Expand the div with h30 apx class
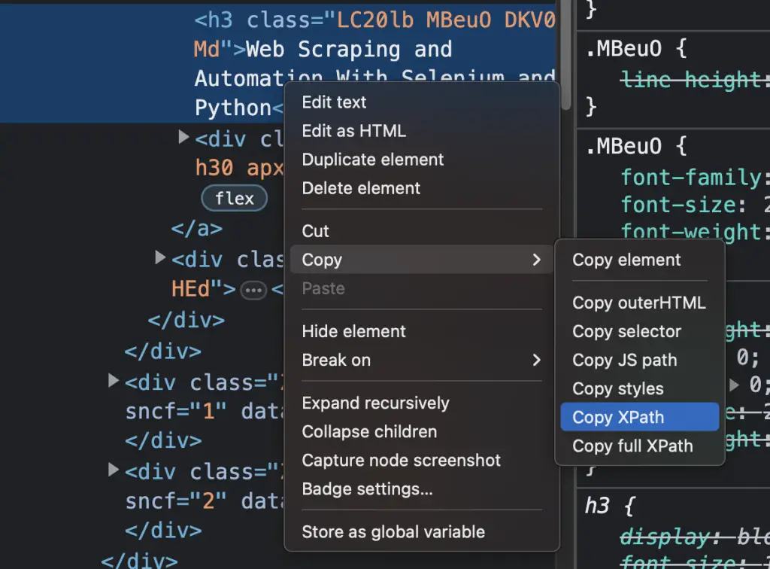The image size is (770, 569). 183,137
